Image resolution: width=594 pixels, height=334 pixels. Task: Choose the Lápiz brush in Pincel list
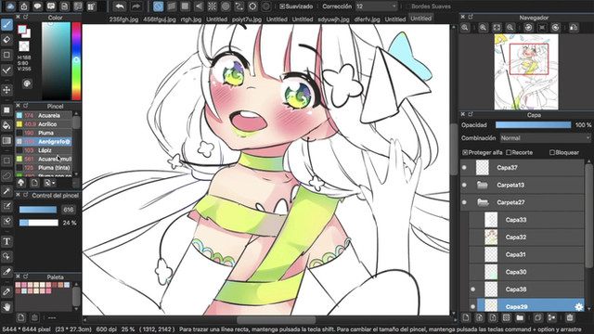[x=45, y=150]
